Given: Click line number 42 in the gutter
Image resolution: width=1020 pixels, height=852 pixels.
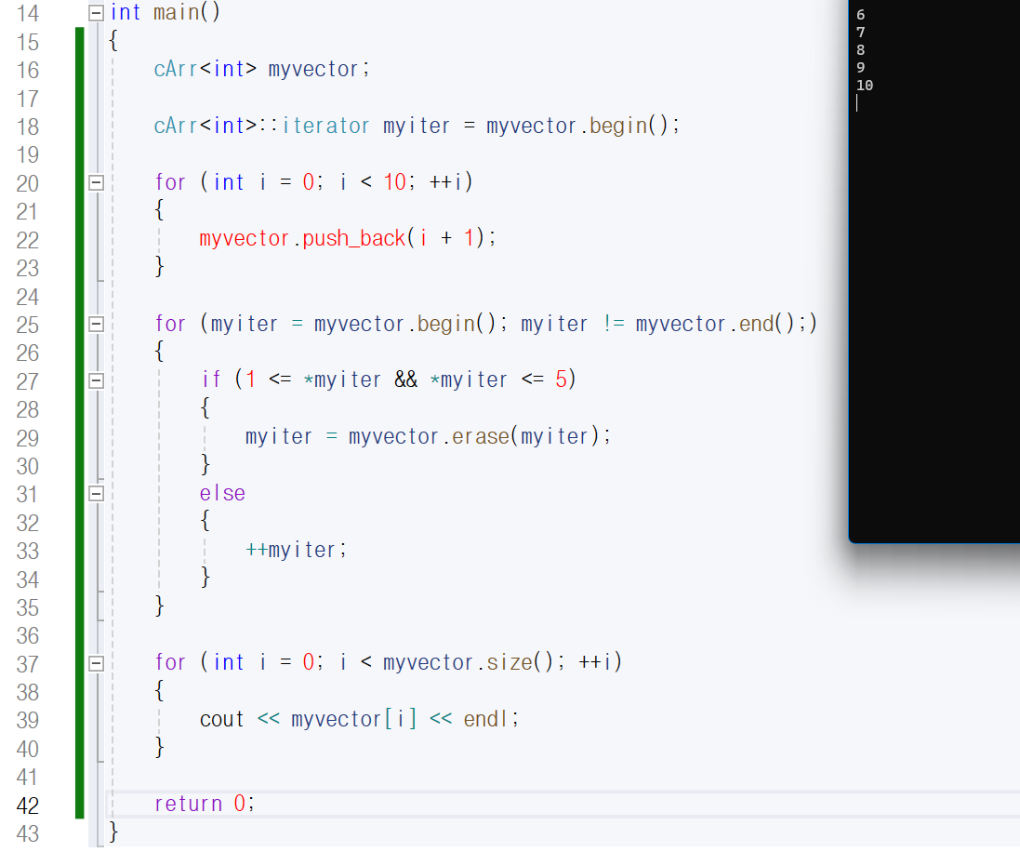Looking at the screenshot, I should [27, 805].
